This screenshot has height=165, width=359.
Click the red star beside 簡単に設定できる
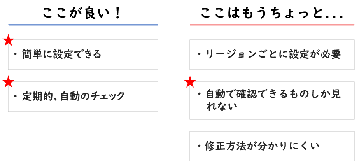pyautogui.click(x=9, y=40)
